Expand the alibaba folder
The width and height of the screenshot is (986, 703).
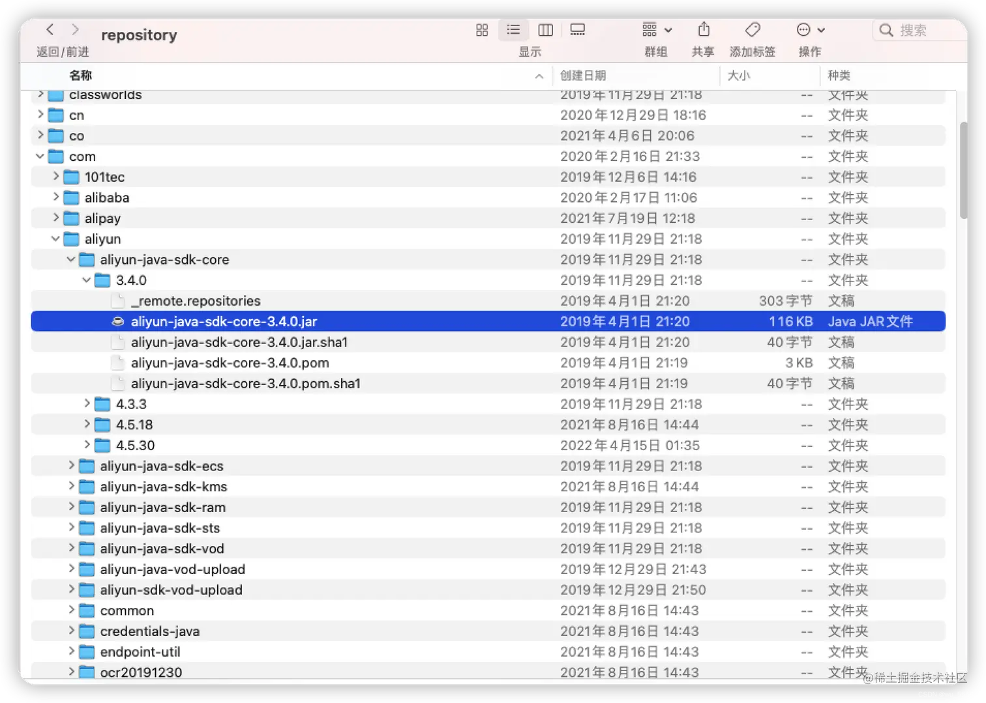point(56,197)
